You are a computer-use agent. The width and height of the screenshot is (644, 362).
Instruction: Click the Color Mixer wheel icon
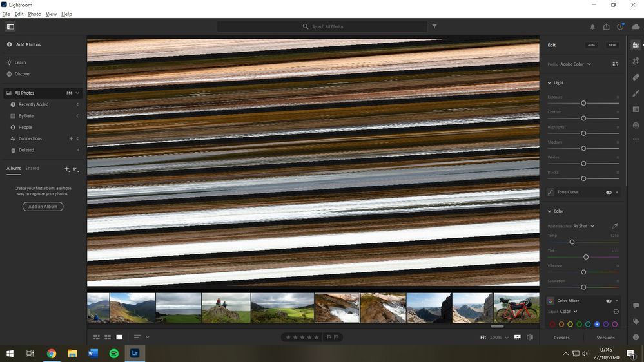(x=551, y=301)
